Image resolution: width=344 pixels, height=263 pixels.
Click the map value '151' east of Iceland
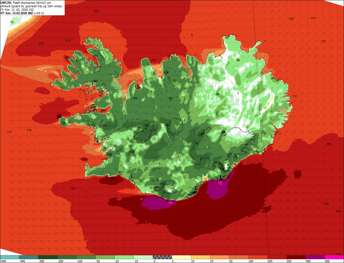click(x=295, y=97)
